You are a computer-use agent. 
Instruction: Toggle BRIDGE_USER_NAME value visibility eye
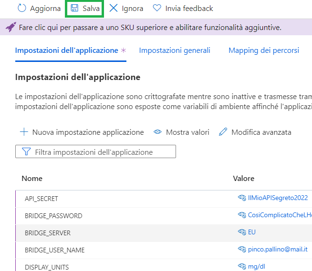coord(242,249)
